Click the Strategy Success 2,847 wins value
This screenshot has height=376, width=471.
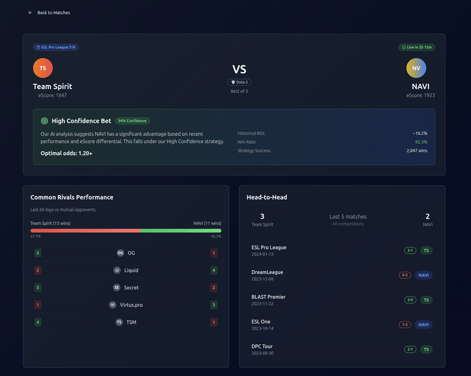[x=417, y=151]
